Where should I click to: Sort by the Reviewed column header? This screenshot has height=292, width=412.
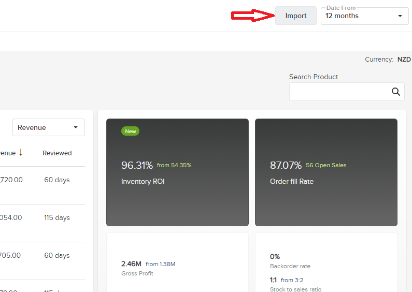tap(57, 153)
